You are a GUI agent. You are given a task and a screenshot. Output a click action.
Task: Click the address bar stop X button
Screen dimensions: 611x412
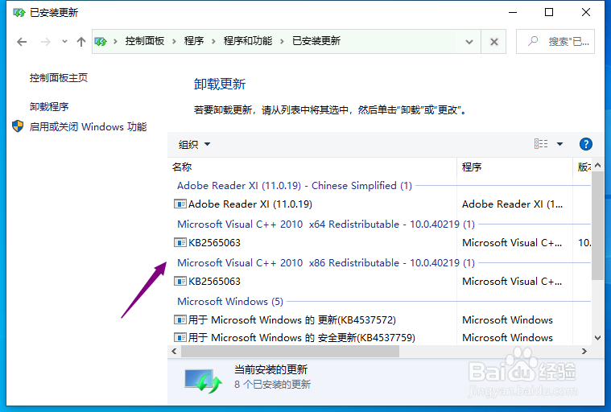pyautogui.click(x=493, y=42)
